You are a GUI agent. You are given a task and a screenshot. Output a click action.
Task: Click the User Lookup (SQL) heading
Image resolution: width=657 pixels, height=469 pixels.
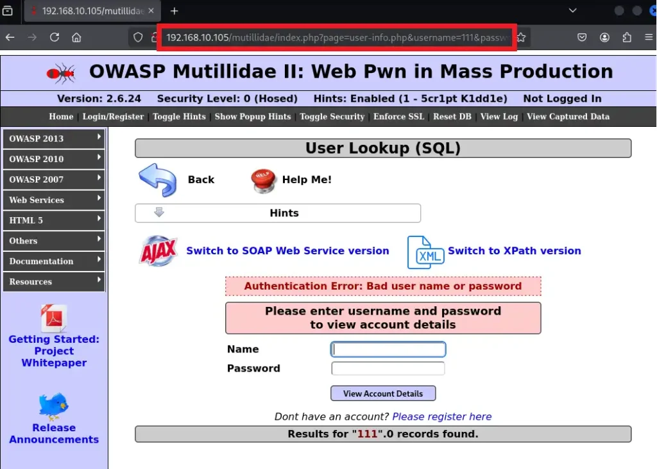(383, 148)
